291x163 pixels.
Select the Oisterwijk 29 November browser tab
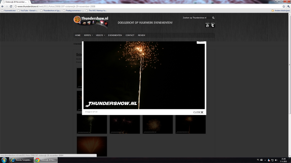tap(16, 2)
